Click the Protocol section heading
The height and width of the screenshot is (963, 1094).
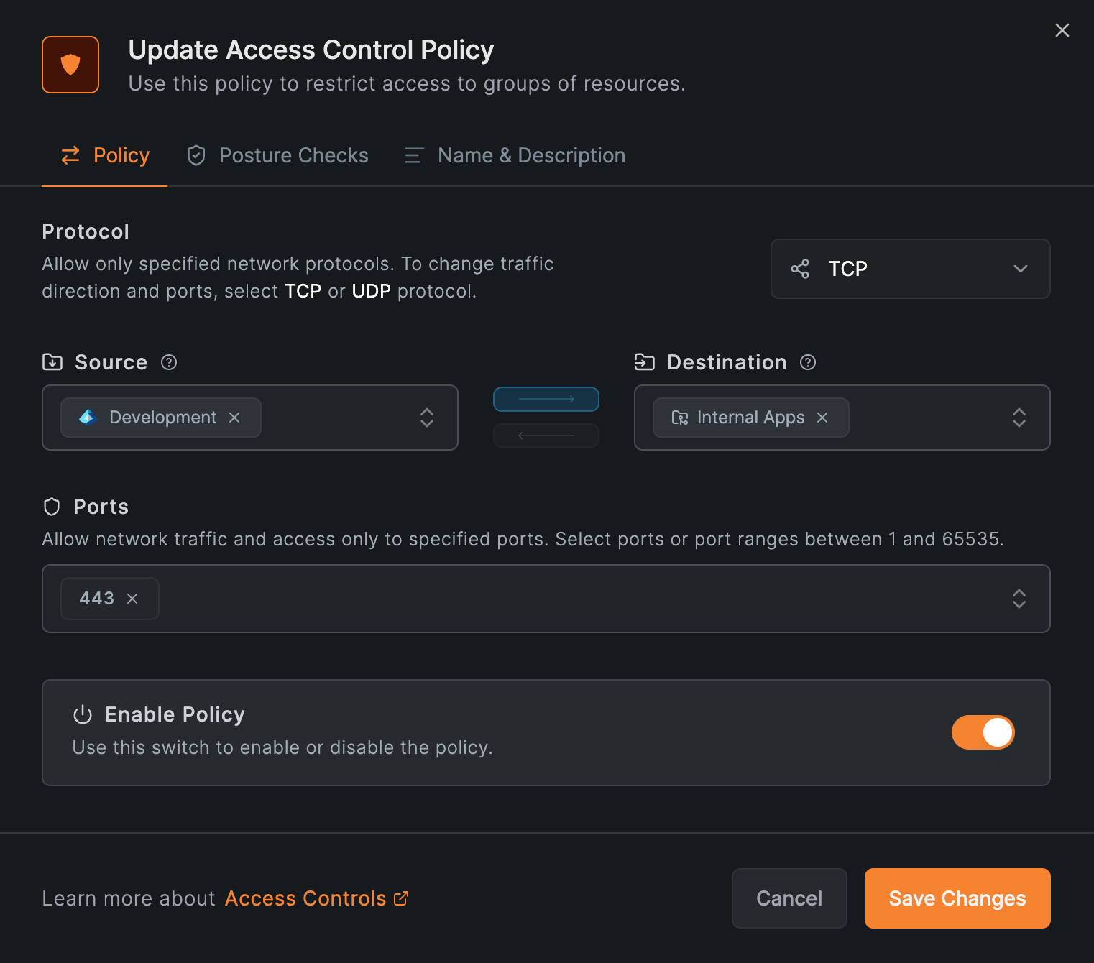point(86,231)
